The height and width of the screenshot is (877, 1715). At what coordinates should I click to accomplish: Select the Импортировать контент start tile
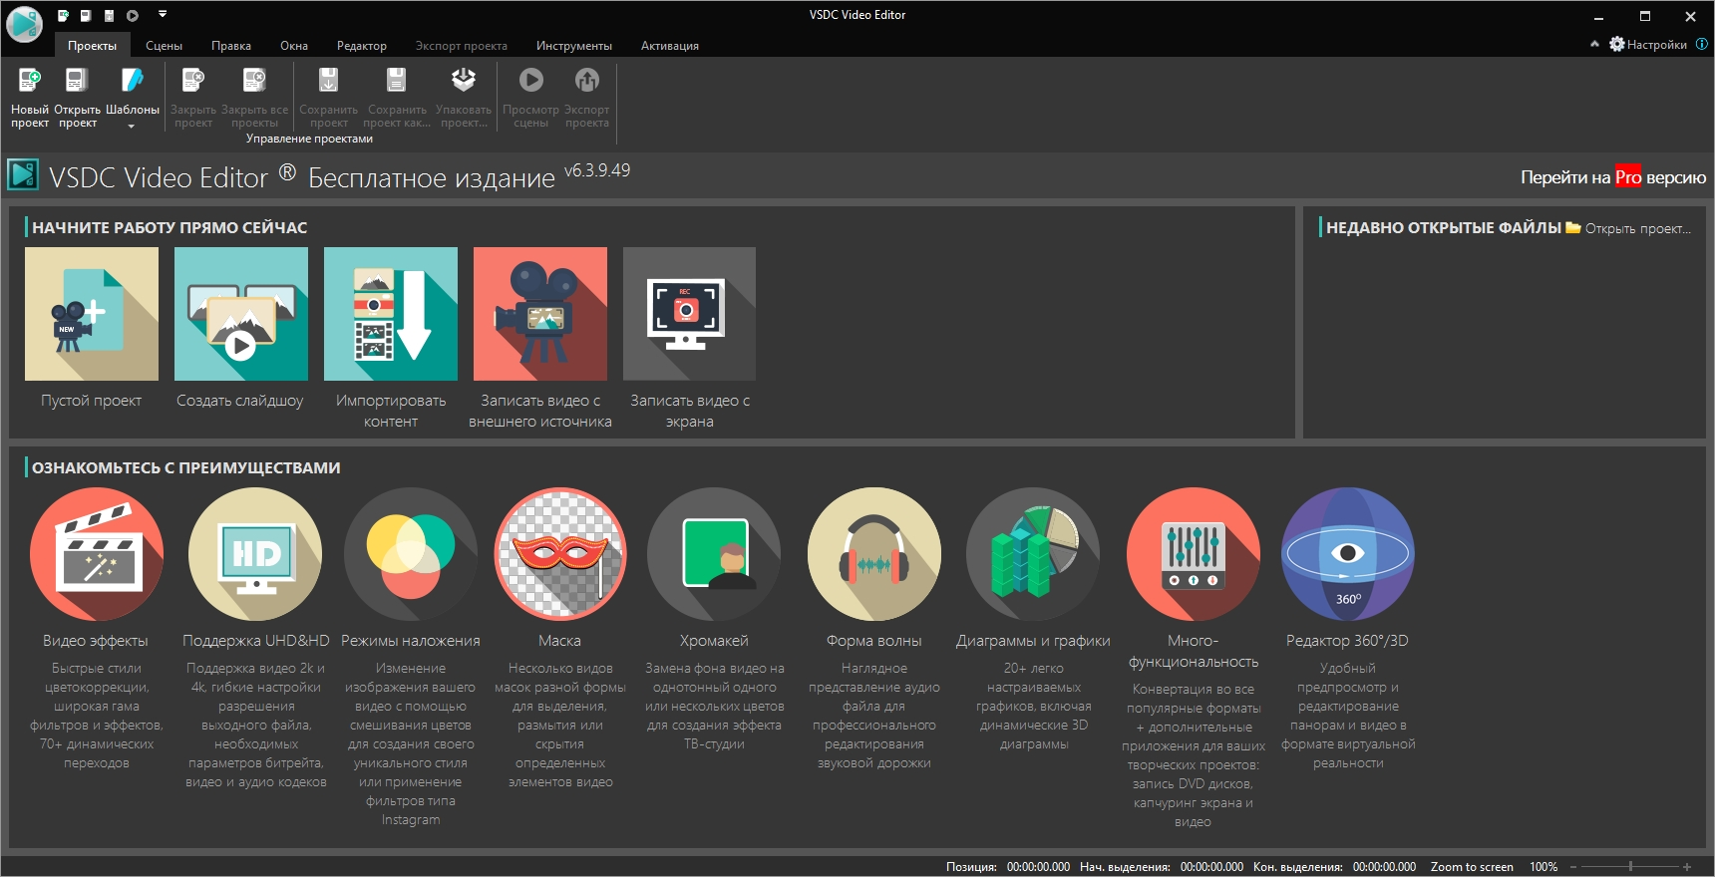click(391, 339)
